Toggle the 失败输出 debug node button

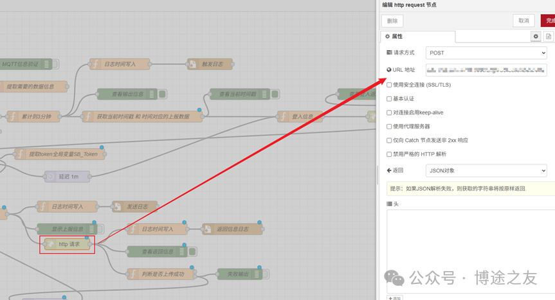click(266, 274)
